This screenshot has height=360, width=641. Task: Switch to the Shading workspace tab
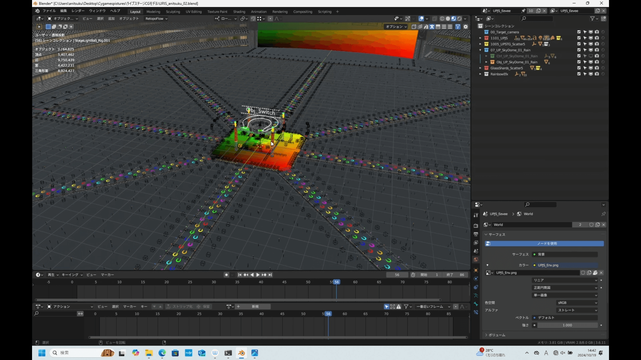tap(239, 12)
